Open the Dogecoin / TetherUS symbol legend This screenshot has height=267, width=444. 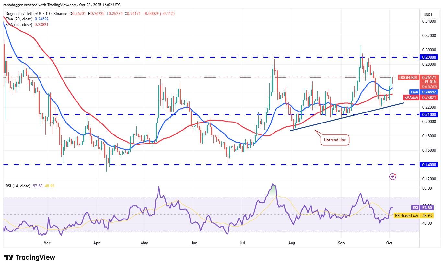(23, 14)
